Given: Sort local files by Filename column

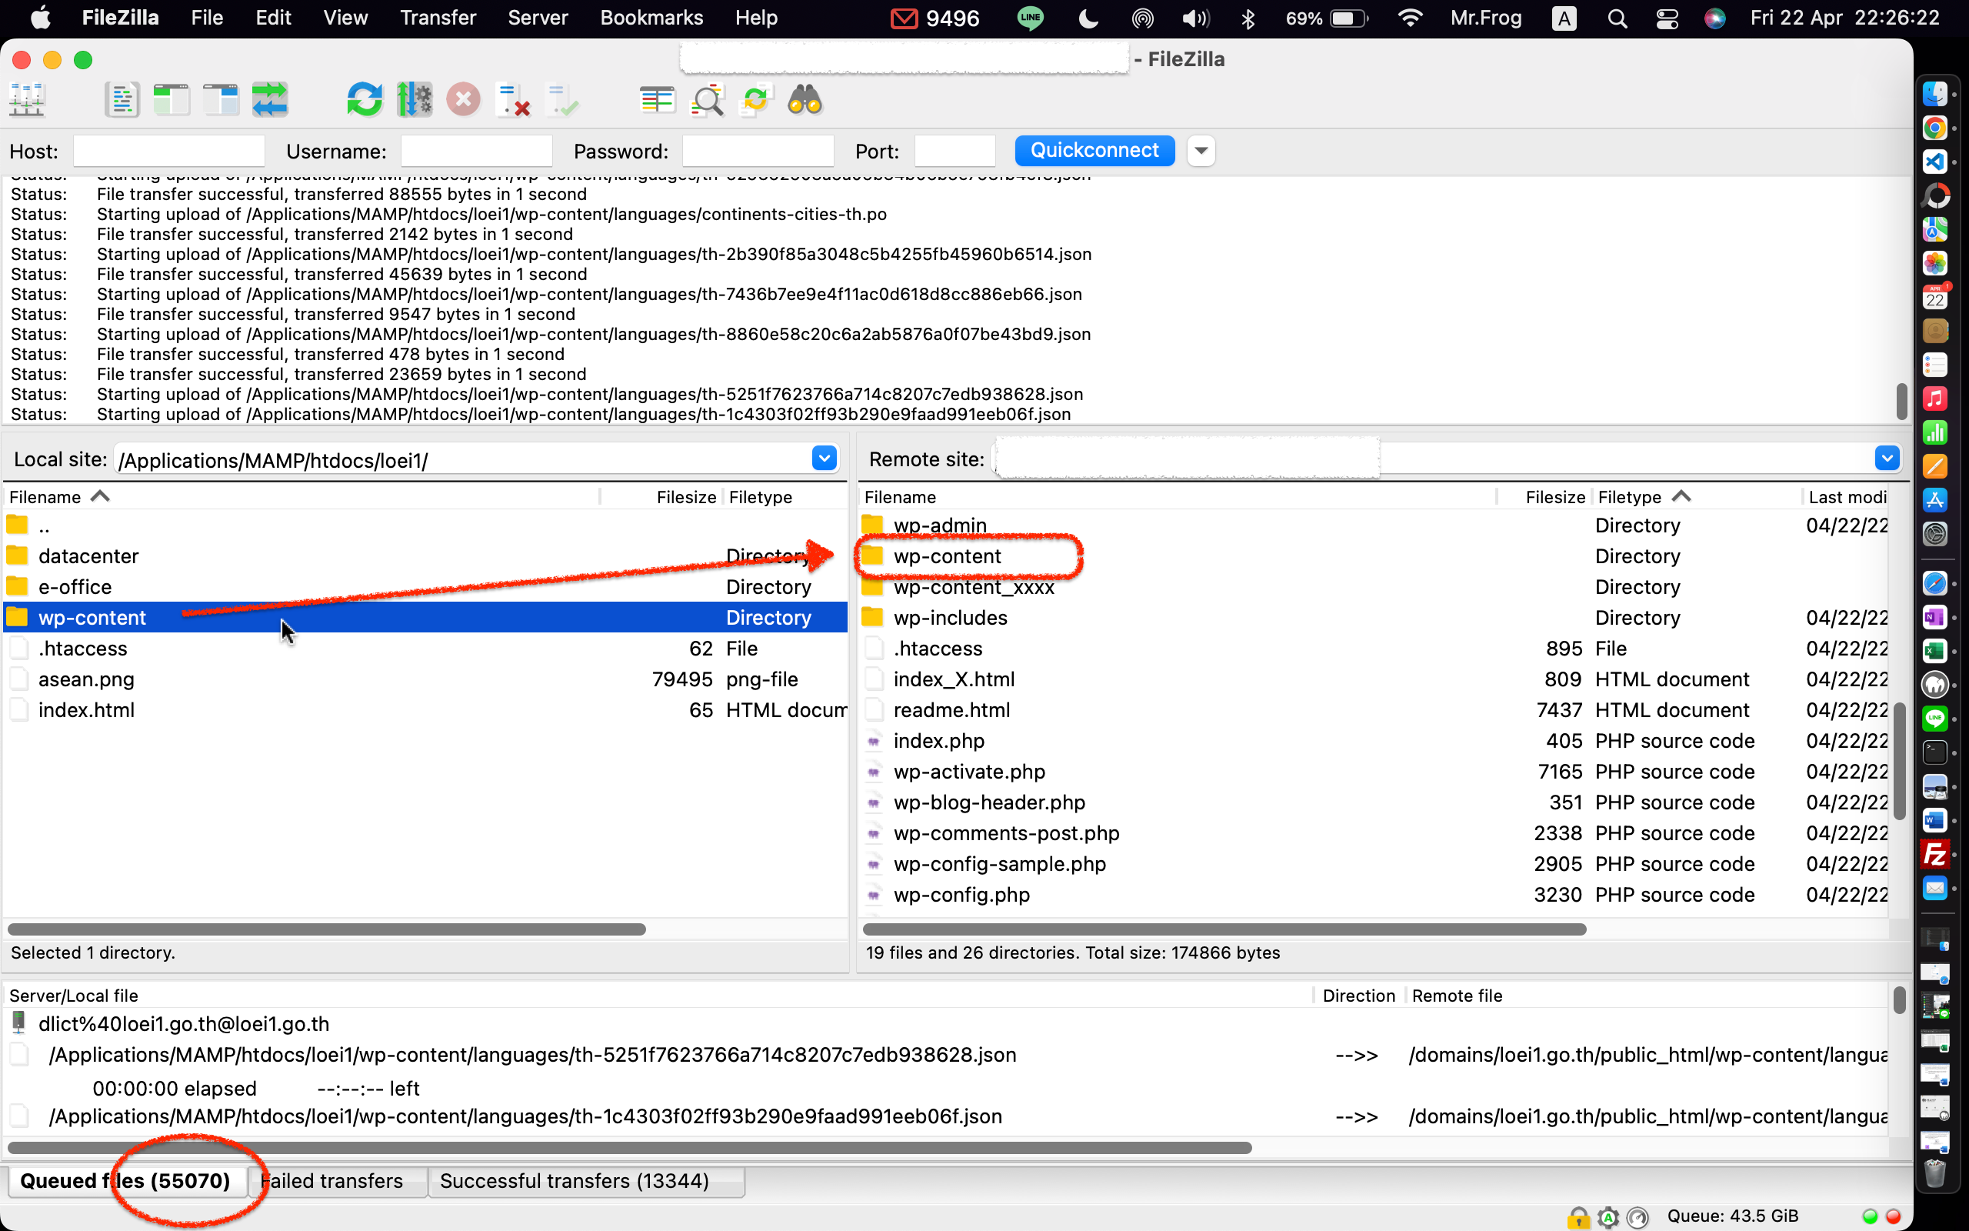Looking at the screenshot, I should click(301, 497).
